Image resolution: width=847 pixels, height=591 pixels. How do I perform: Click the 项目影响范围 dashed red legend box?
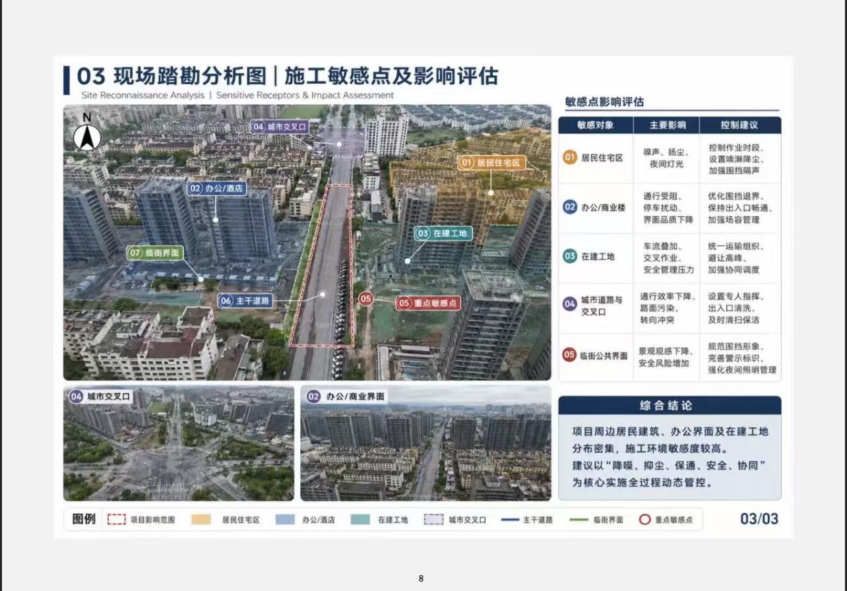(117, 520)
